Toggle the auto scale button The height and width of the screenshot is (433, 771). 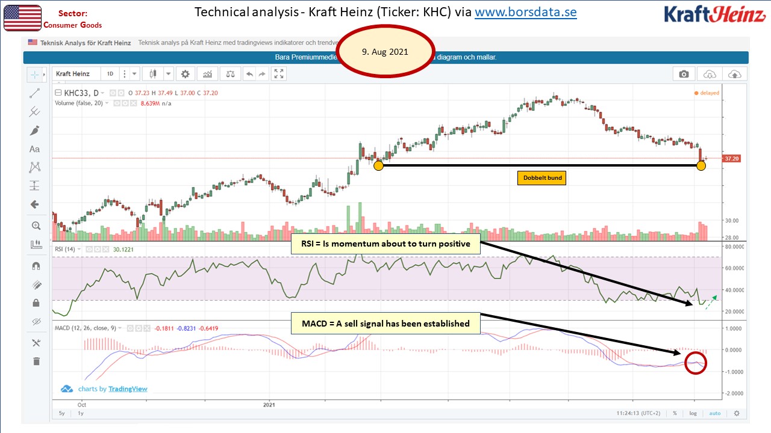(x=715, y=414)
